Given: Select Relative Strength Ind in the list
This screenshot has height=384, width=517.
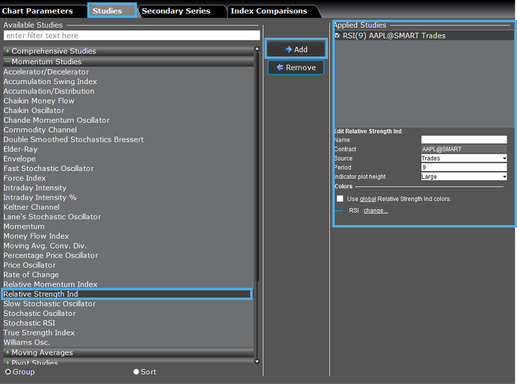Looking at the screenshot, I should pos(41,294).
